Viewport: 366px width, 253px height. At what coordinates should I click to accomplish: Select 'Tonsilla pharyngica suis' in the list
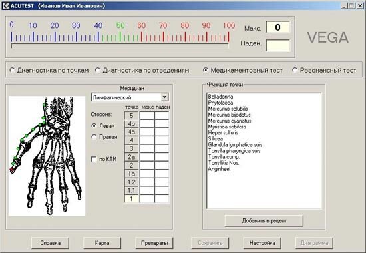[234, 151]
